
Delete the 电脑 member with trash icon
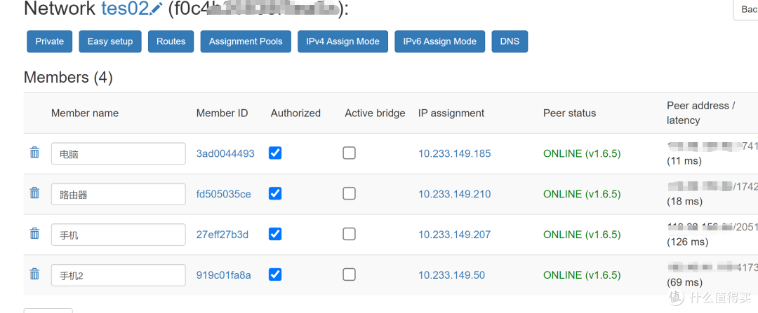tap(34, 153)
